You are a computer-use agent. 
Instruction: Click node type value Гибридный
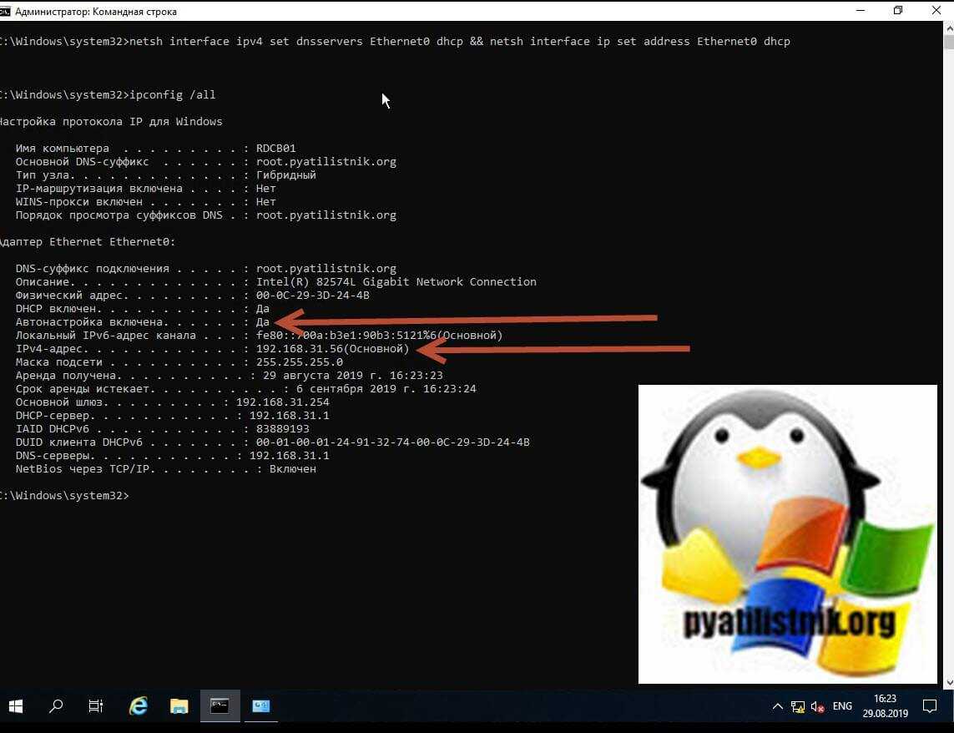tap(286, 174)
